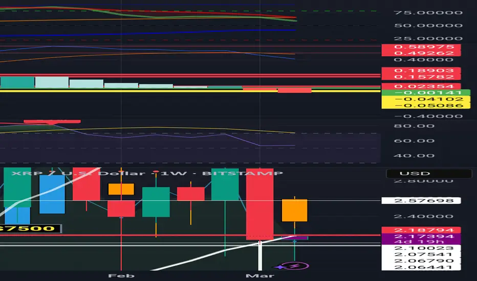Click the 75.00000 scale value
Screen dimensions: 477x281
(x=428, y=13)
